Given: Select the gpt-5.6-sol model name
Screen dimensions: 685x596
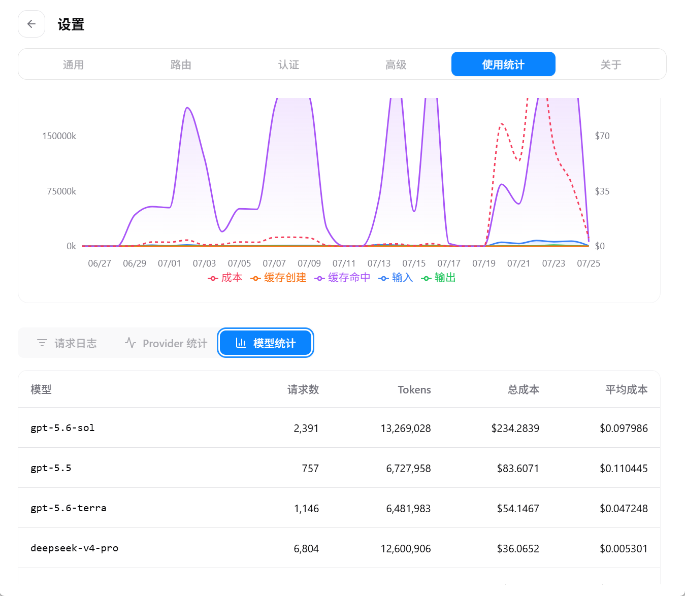Looking at the screenshot, I should [x=62, y=427].
